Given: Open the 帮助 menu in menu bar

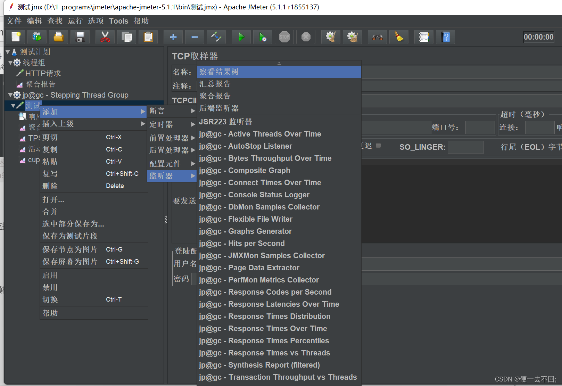Looking at the screenshot, I should [141, 21].
